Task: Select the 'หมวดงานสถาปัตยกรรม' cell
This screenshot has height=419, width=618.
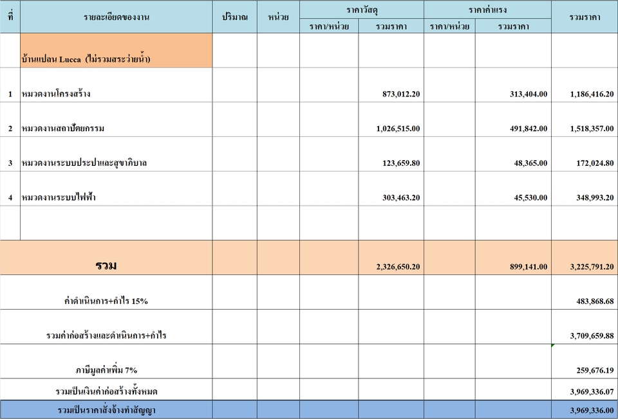Action: pos(117,120)
